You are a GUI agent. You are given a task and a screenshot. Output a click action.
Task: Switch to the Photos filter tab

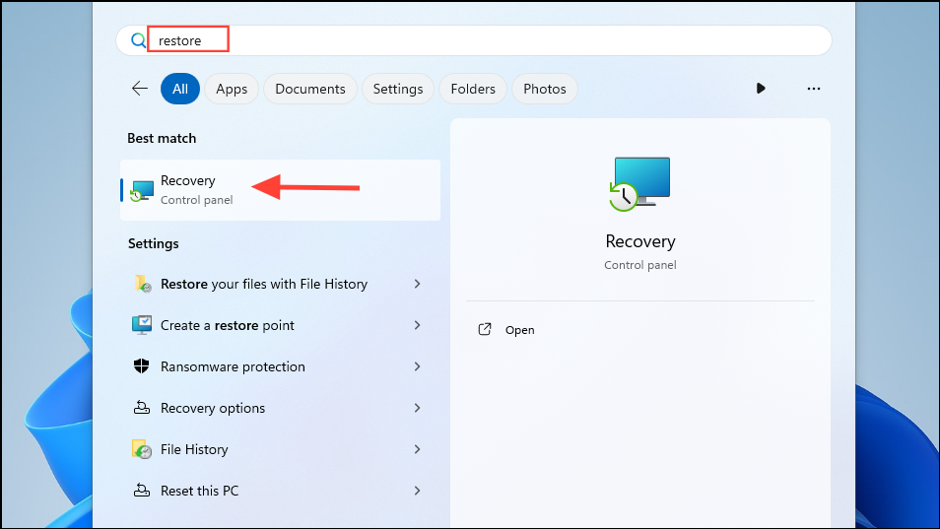coord(544,89)
